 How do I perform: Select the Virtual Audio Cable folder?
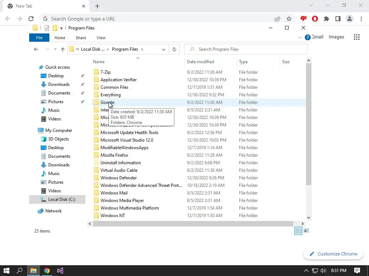119,170
